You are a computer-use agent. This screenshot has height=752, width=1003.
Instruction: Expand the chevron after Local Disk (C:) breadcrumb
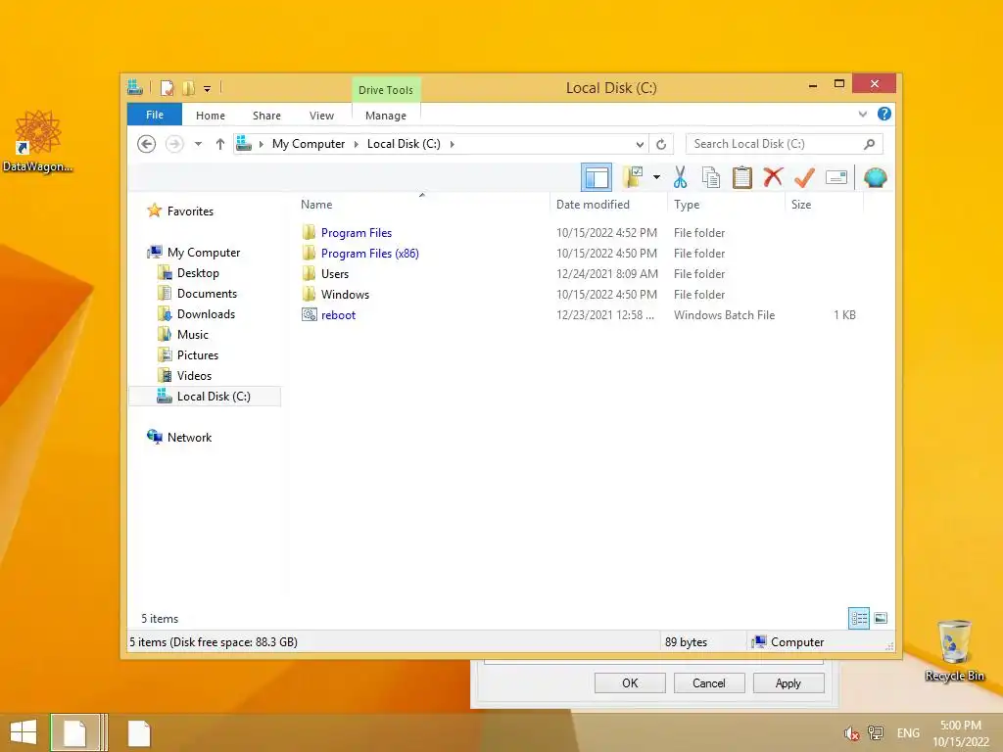click(x=452, y=144)
